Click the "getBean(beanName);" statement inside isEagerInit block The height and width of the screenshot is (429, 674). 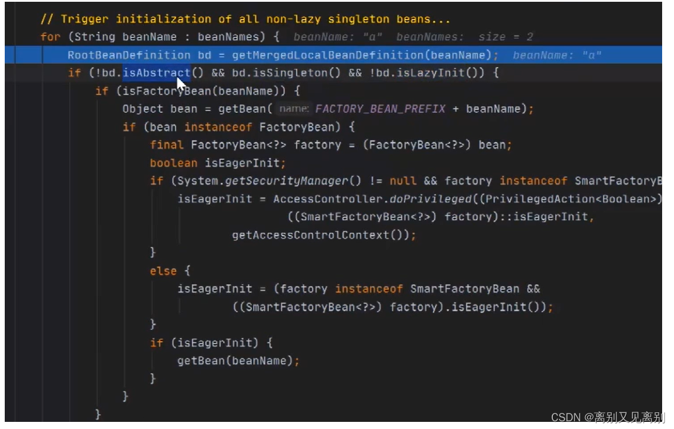(x=238, y=361)
